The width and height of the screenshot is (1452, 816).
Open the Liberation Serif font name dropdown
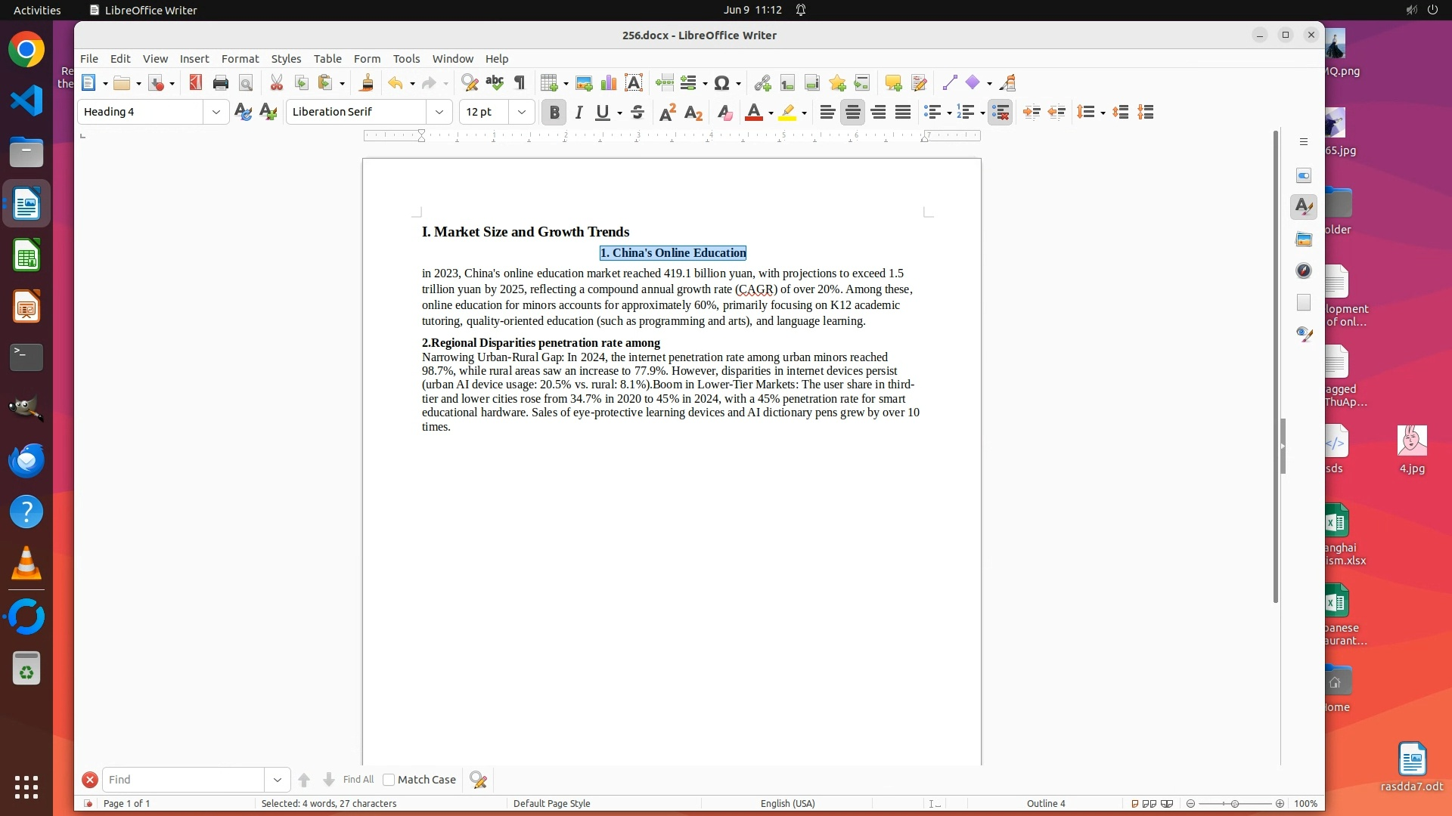[439, 112]
